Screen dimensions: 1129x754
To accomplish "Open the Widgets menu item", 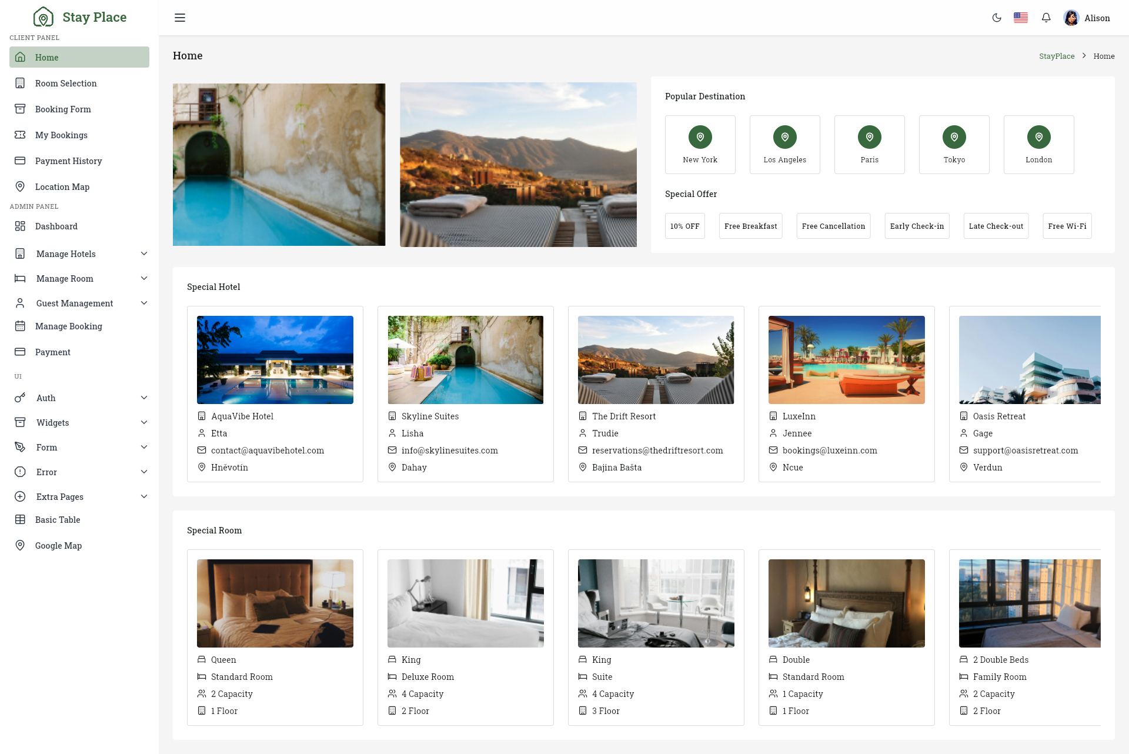I will click(x=79, y=422).
